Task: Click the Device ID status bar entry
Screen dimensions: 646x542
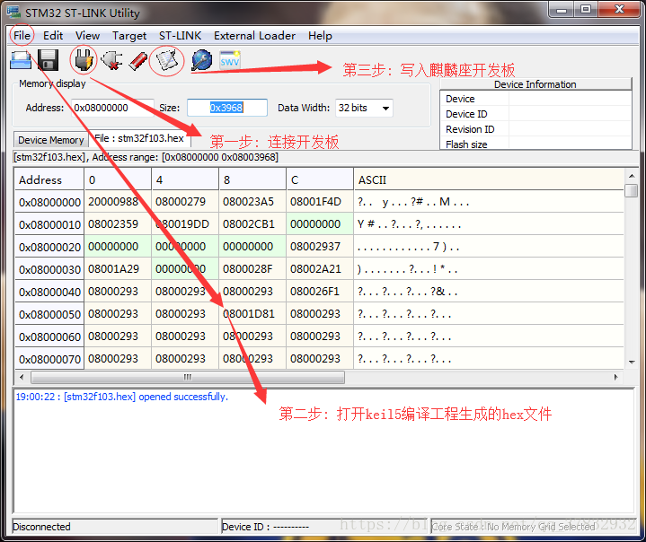Action: point(325,527)
